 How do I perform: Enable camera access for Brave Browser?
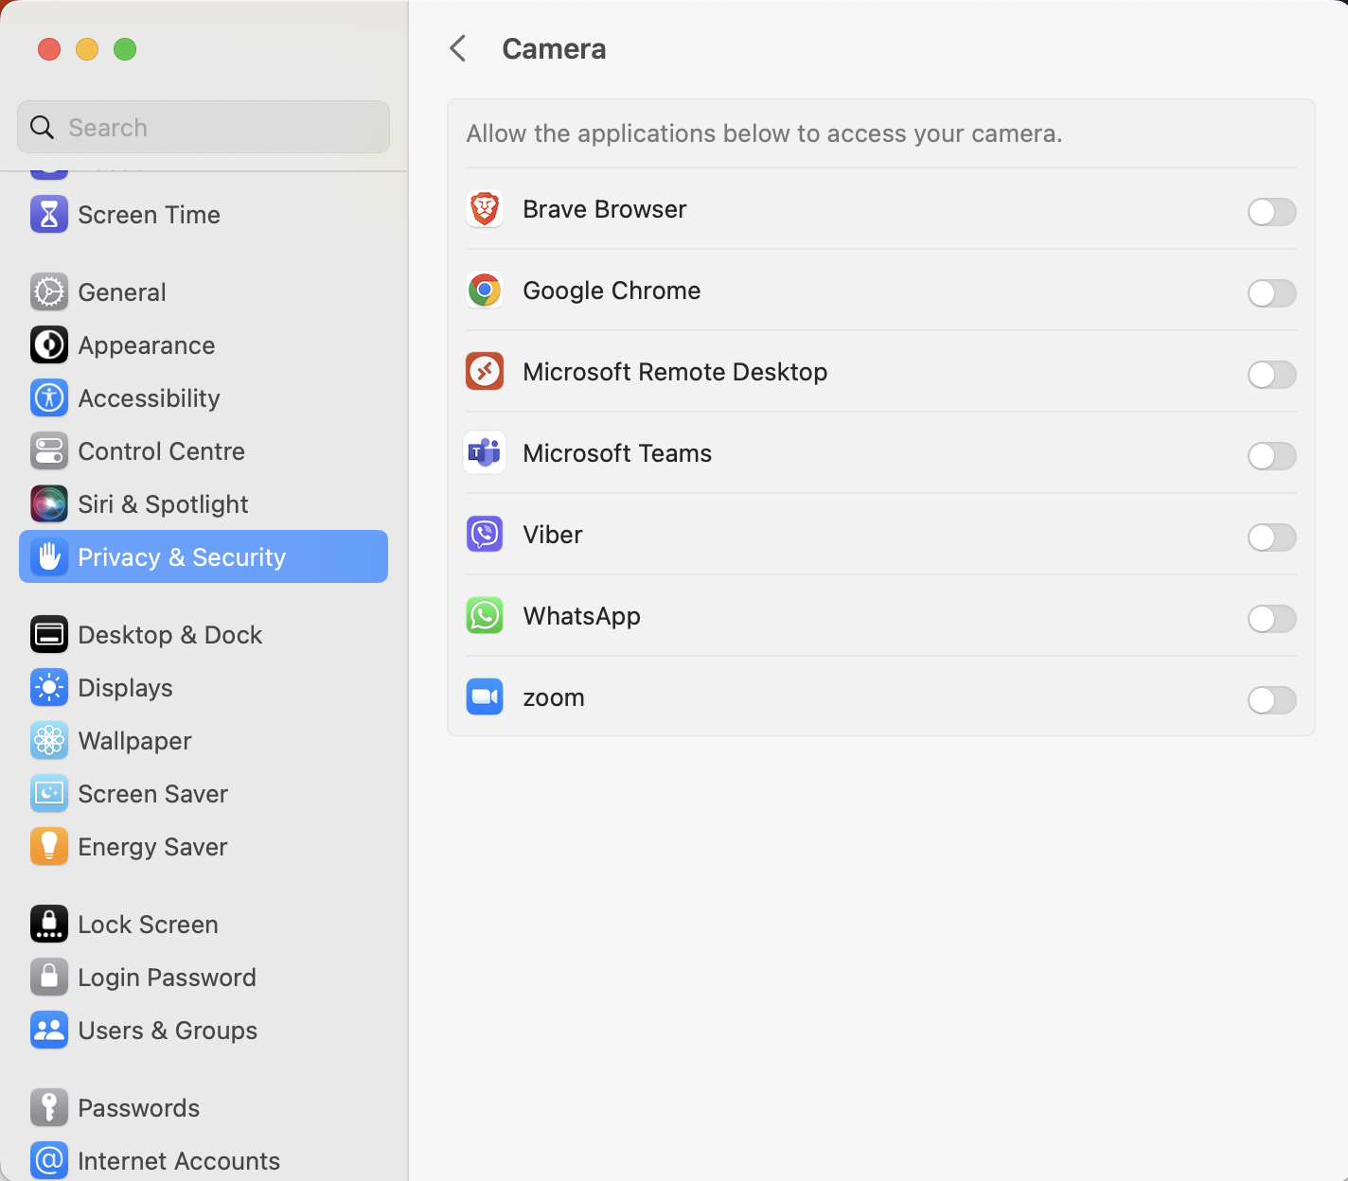click(1271, 212)
